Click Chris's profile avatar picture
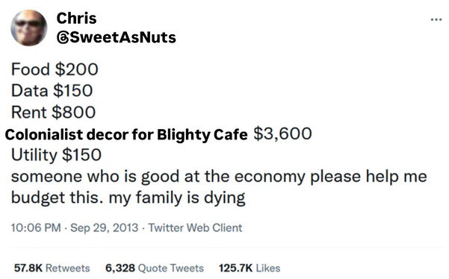Viewport: 449px width, 279px height. 29,28
